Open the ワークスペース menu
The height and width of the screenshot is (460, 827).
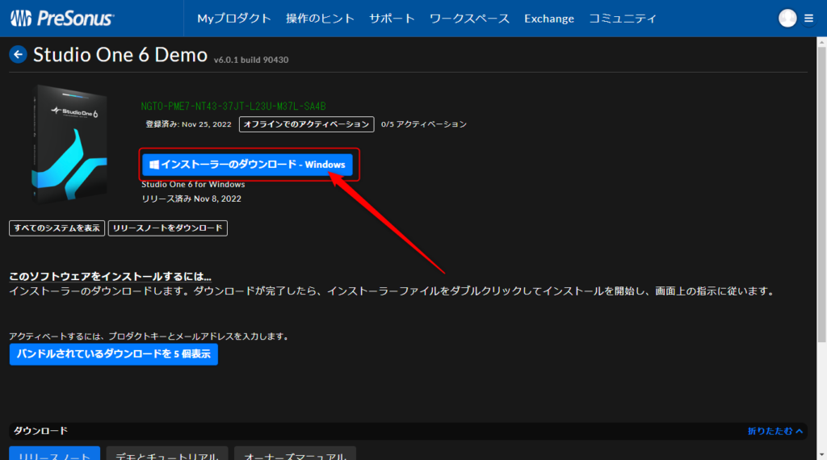point(469,19)
